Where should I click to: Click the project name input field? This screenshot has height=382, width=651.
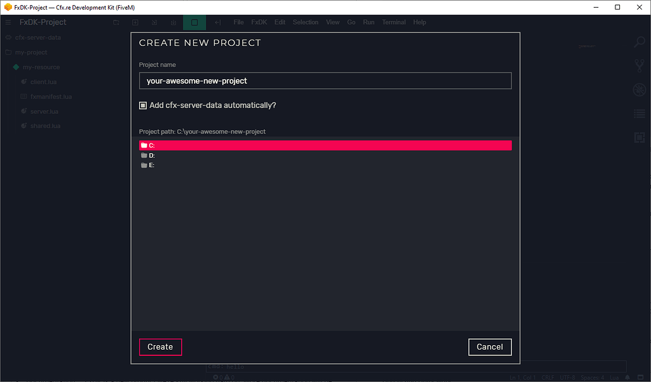coord(325,80)
